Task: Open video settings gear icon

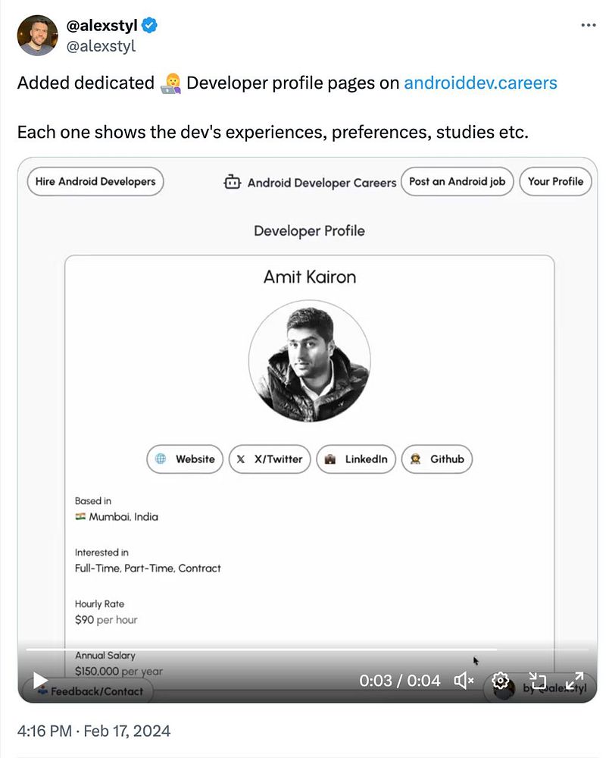Action: point(501,681)
